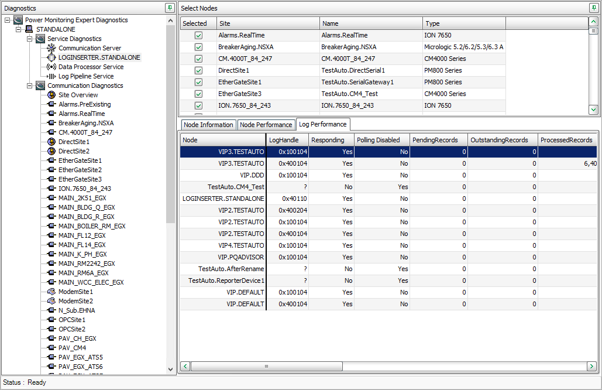Click the EtherGateSite1 tree gateway icon

coord(51,160)
